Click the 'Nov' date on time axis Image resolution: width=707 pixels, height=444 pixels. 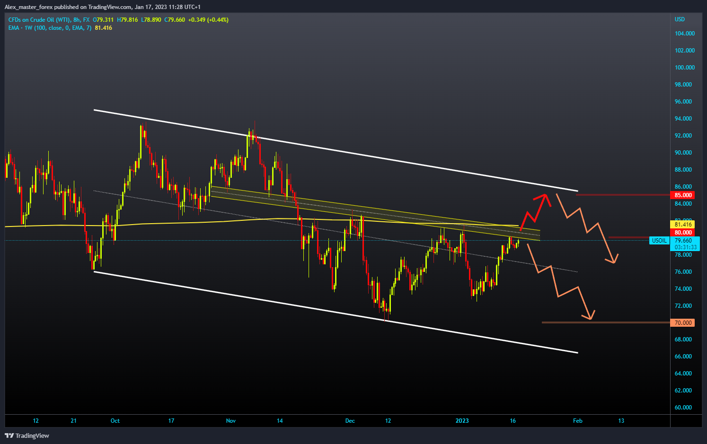[x=231, y=421]
